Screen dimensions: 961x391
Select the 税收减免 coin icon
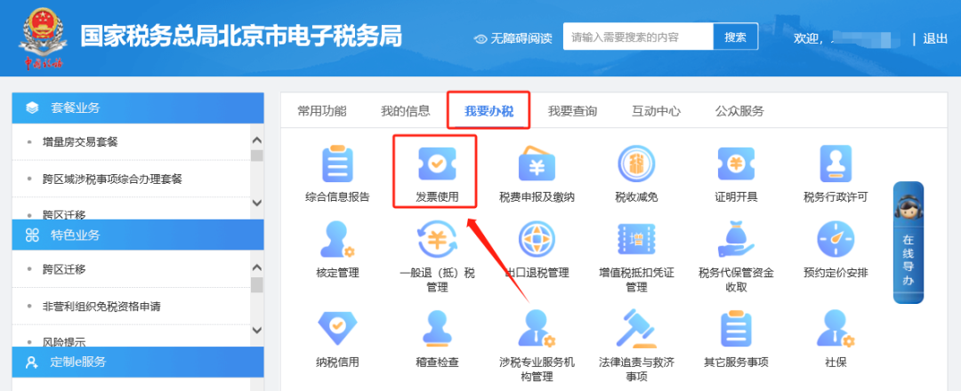[636, 164]
